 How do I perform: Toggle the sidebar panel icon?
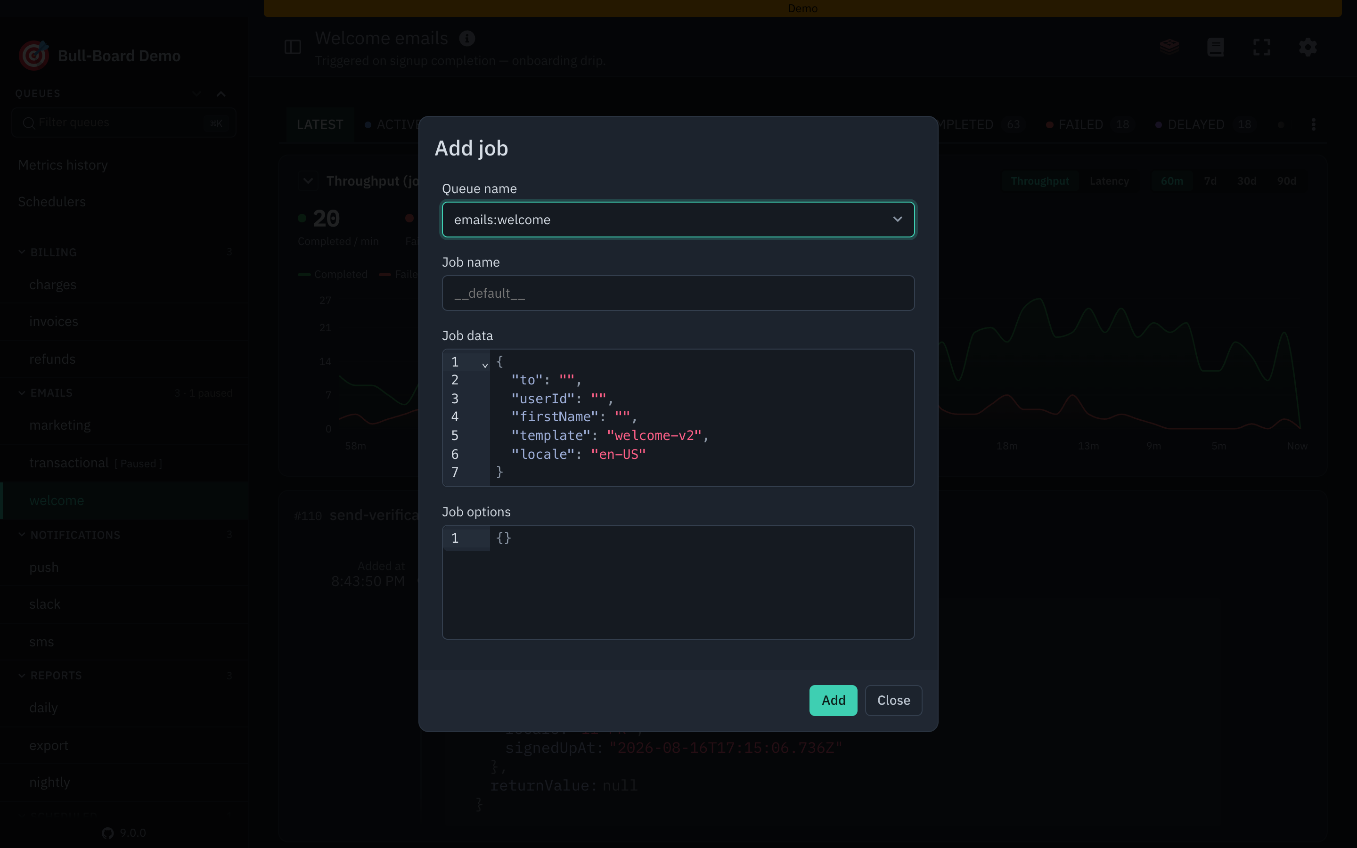(x=293, y=47)
